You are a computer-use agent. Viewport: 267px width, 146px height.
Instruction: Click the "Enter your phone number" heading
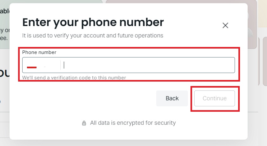(x=93, y=23)
